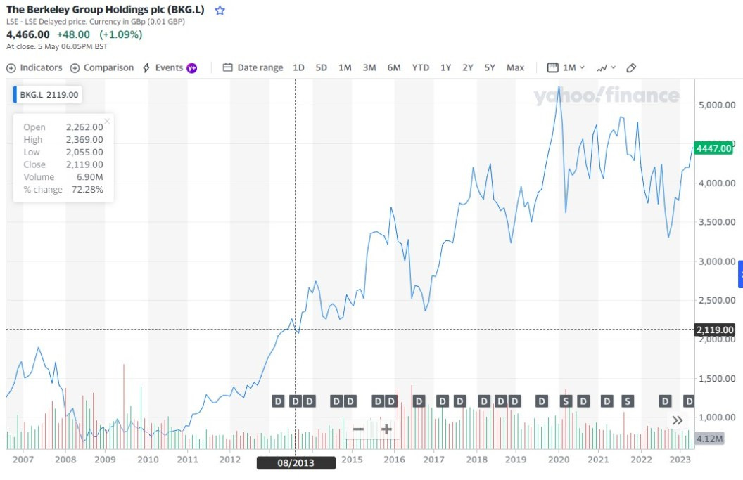Expand the line chart type dropdown
743x480 pixels.
[606, 67]
